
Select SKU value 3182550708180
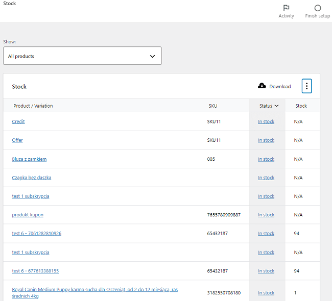click(x=224, y=293)
